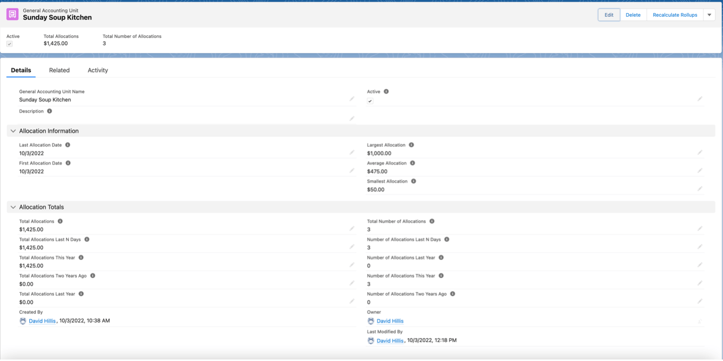This screenshot has height=361, width=723.
Task: Click the $475.00 Average Allocation value
Action: [x=377, y=172]
